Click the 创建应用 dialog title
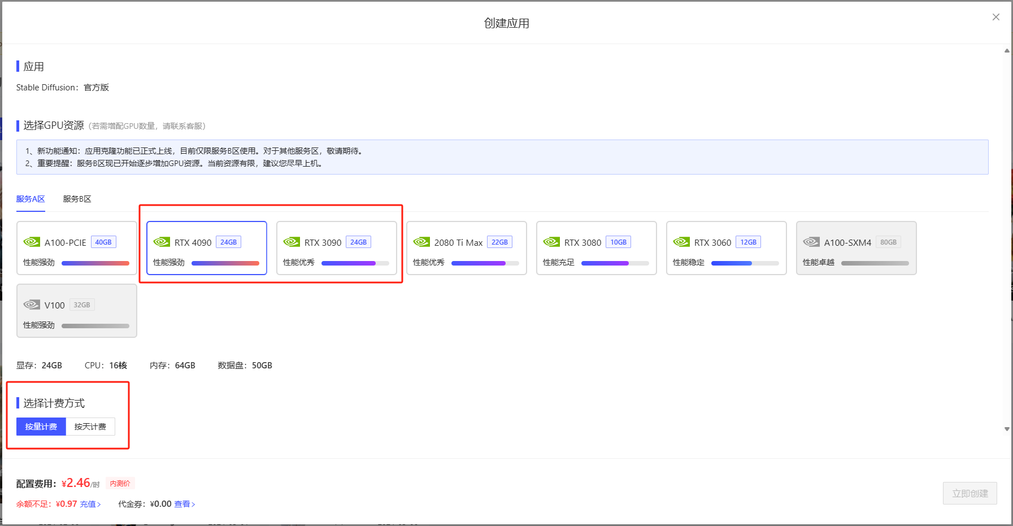The width and height of the screenshot is (1013, 526). (x=507, y=23)
